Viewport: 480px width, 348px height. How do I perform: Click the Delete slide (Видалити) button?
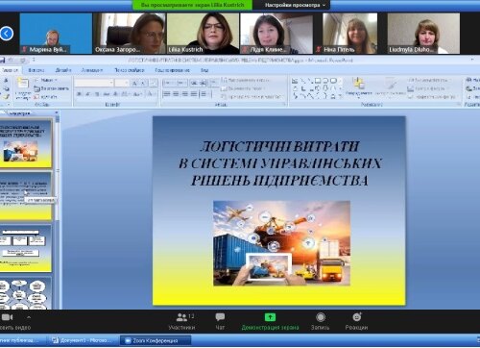click(x=46, y=96)
